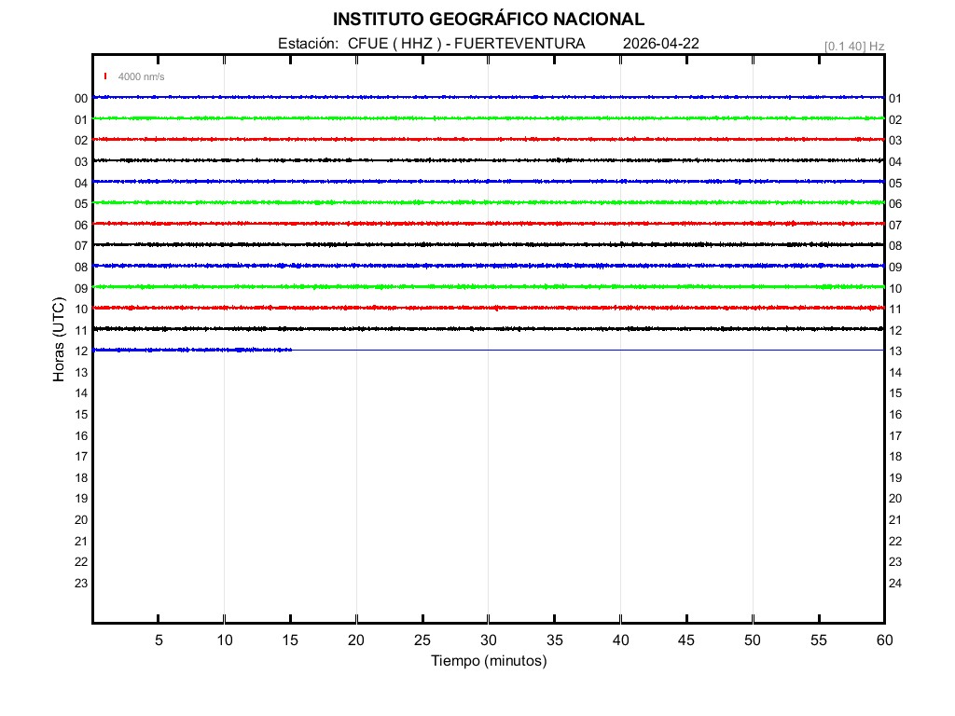Click the date 2026-04-22 in the header
This screenshot has height=716, width=955.
(660, 44)
